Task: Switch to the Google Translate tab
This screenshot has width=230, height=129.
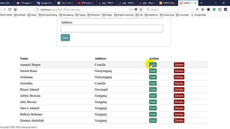Action: click(x=45, y=3)
